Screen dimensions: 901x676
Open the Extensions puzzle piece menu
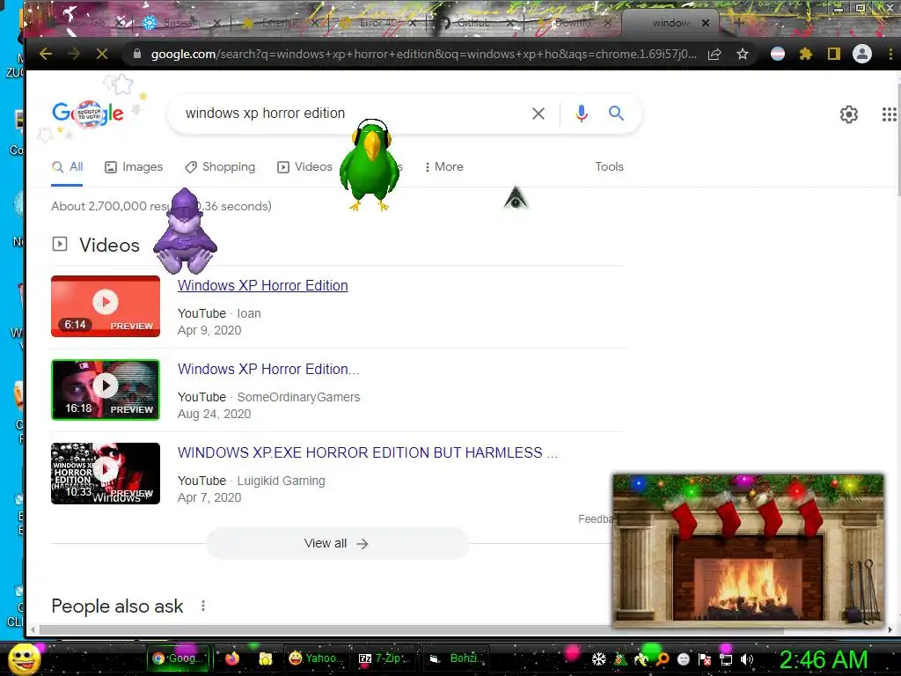pyautogui.click(x=806, y=54)
